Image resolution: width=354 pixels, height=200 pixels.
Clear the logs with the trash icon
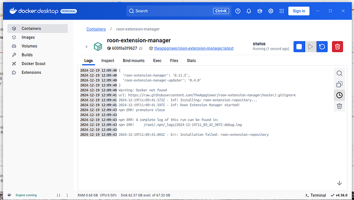[x=339, y=106]
